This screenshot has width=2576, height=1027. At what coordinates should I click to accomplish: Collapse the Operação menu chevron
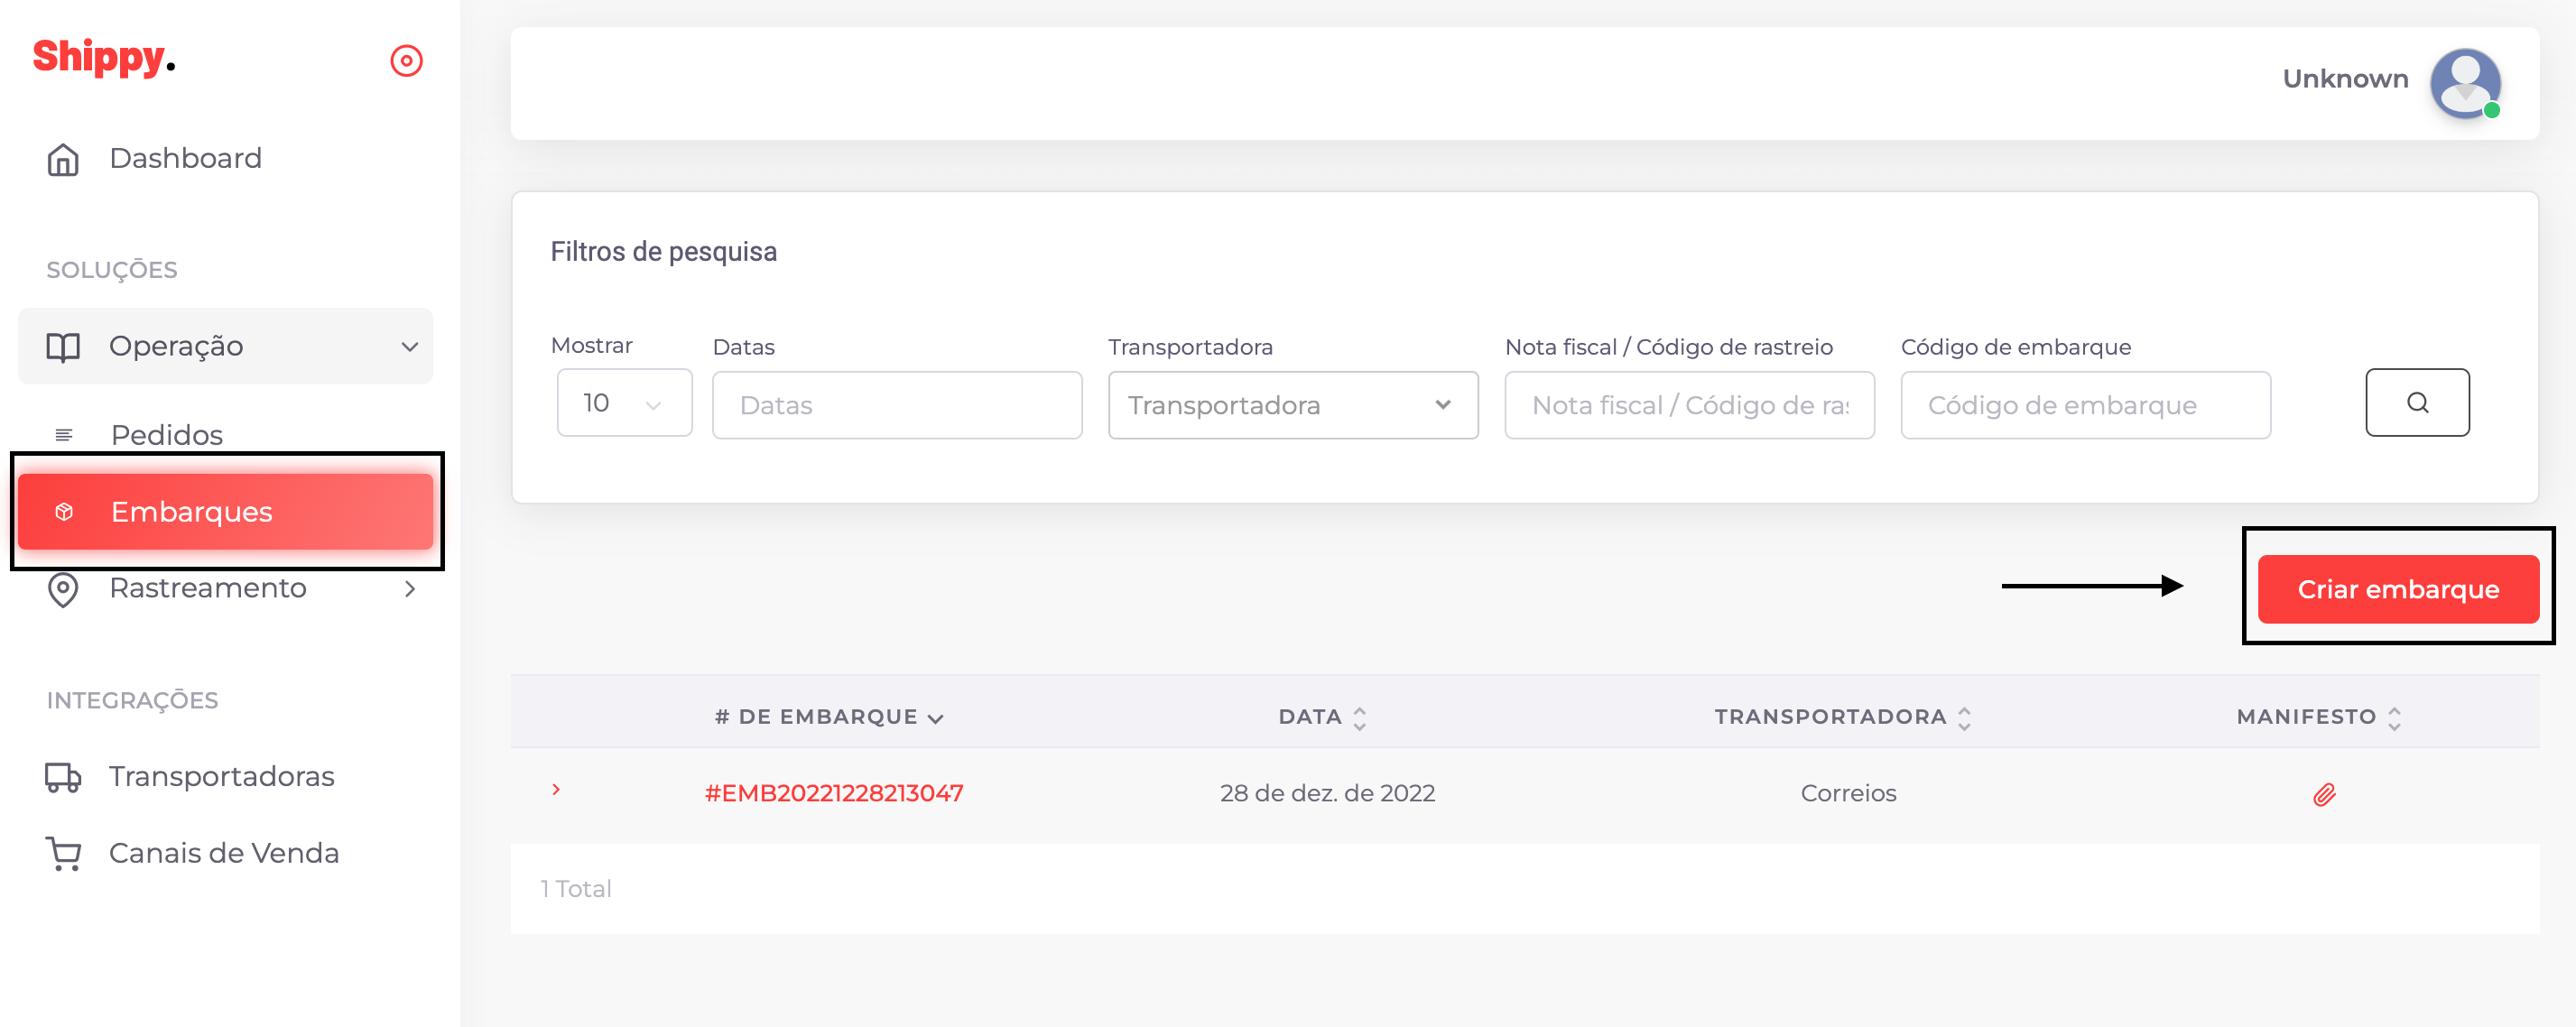409,347
